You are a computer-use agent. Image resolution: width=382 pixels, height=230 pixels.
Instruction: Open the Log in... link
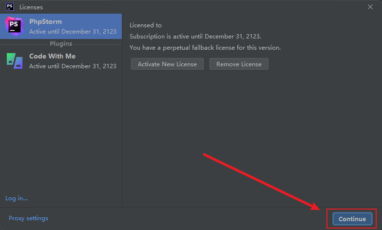coord(17,198)
